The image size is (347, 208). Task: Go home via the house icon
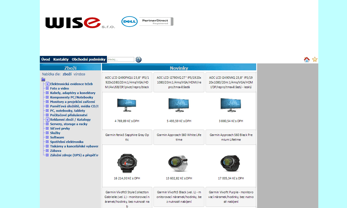click(x=307, y=60)
